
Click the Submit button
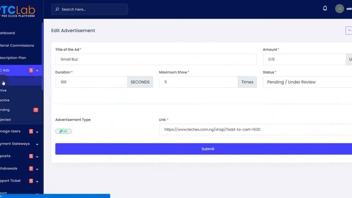point(204,149)
